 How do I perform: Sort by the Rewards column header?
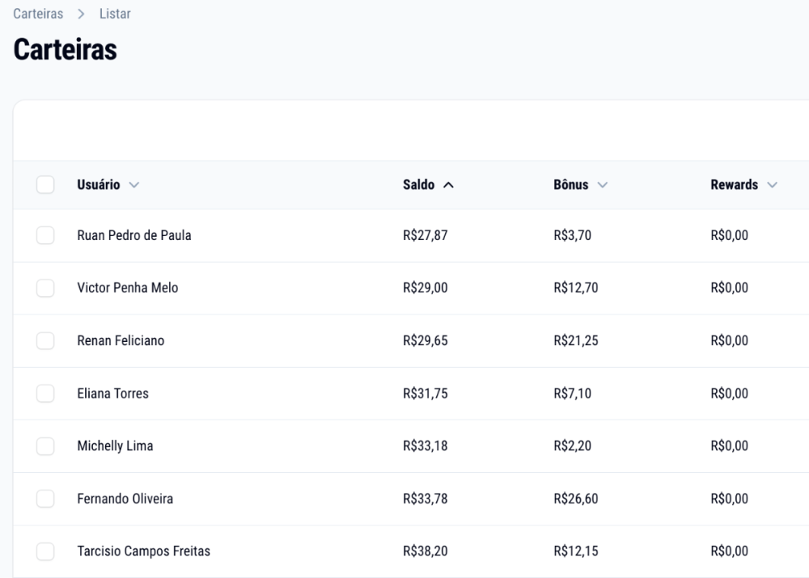point(735,184)
